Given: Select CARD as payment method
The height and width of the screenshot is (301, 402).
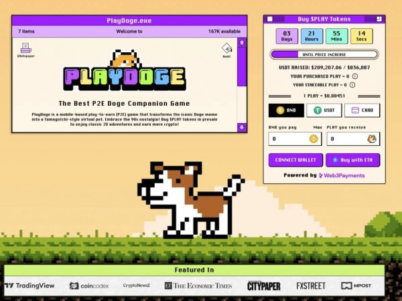Looking at the screenshot, I should [x=362, y=110].
